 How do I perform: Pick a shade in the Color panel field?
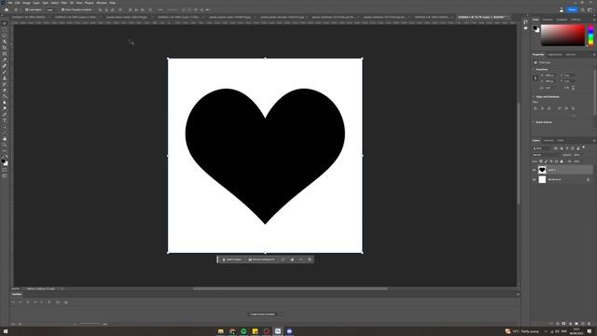pyautogui.click(x=562, y=35)
